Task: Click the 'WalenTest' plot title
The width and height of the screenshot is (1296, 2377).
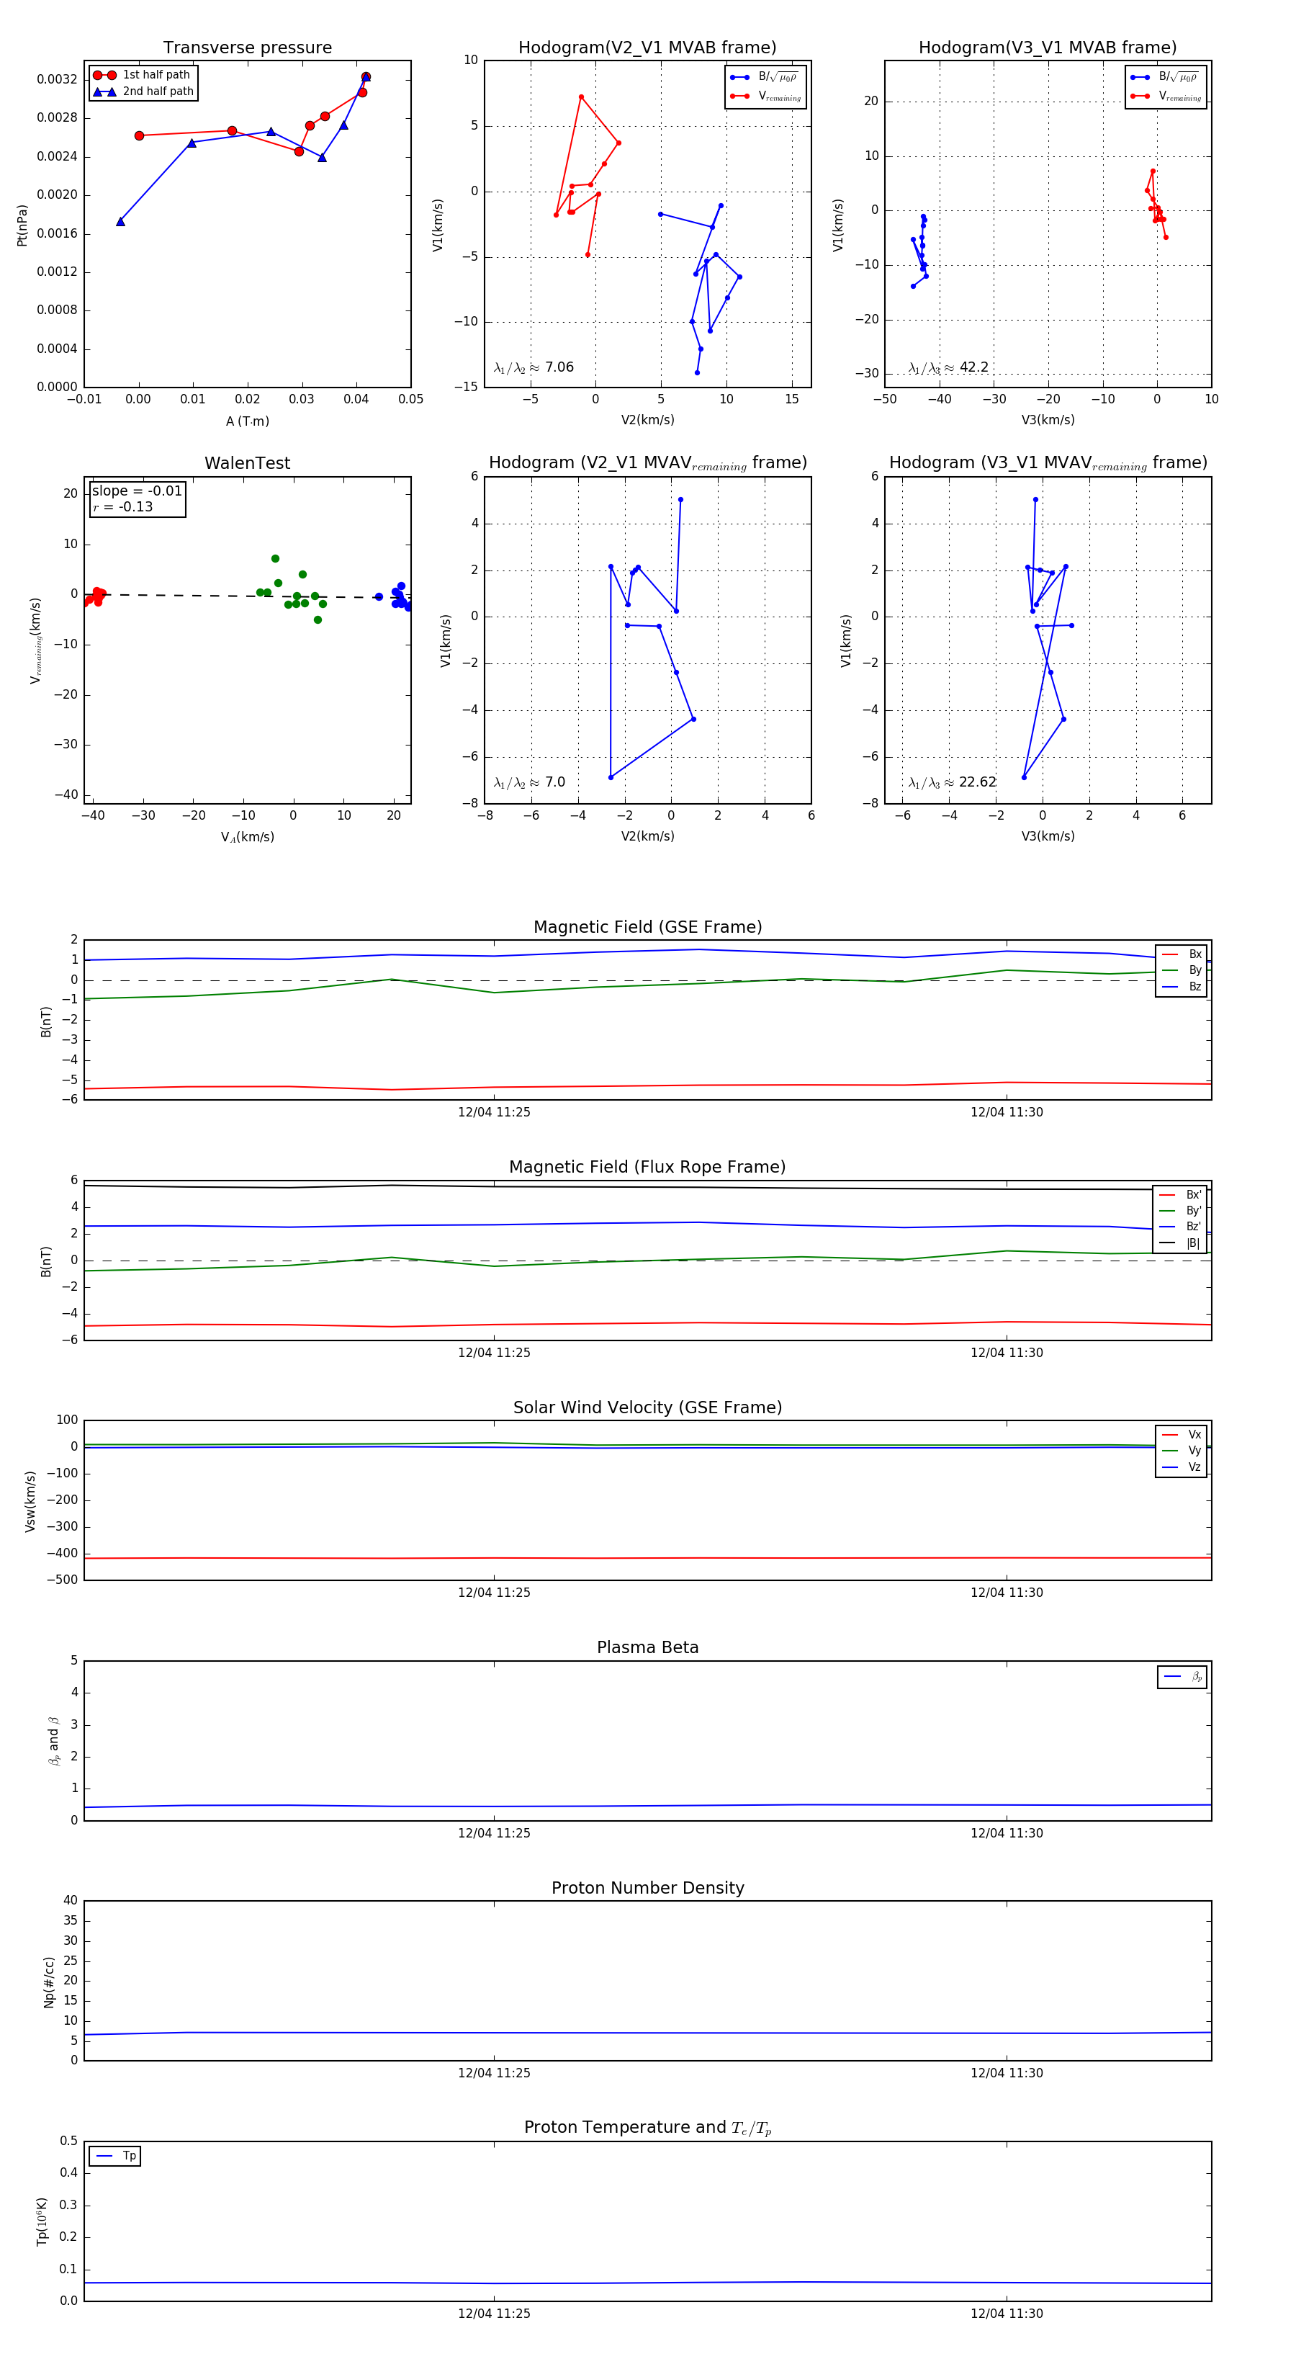Action: click(x=247, y=463)
